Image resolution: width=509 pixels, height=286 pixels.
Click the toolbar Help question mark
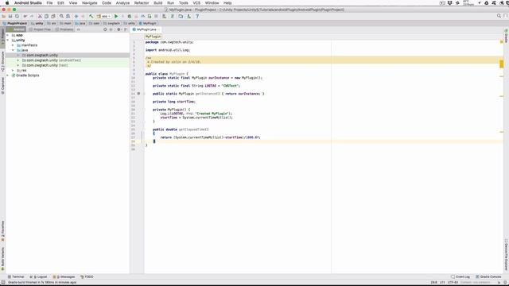[197, 16]
